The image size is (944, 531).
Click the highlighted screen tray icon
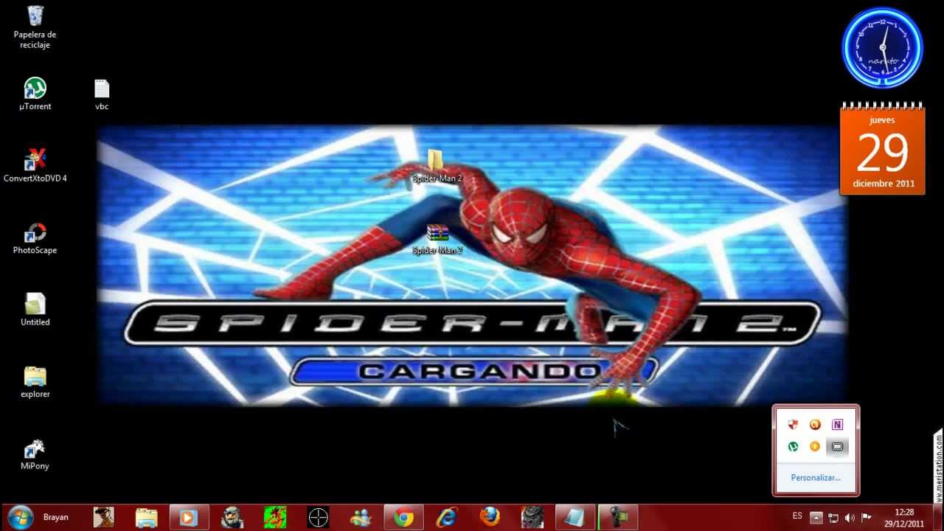tap(837, 446)
